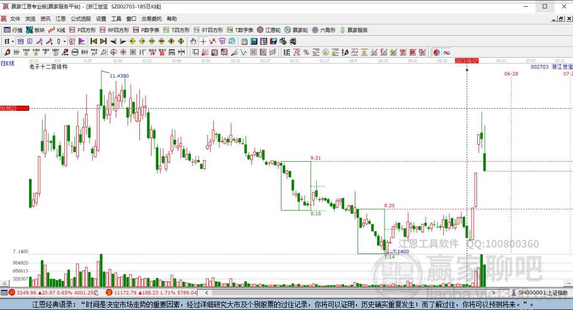Select the red pencil drawing tool
The image size is (573, 310).
[7, 52]
